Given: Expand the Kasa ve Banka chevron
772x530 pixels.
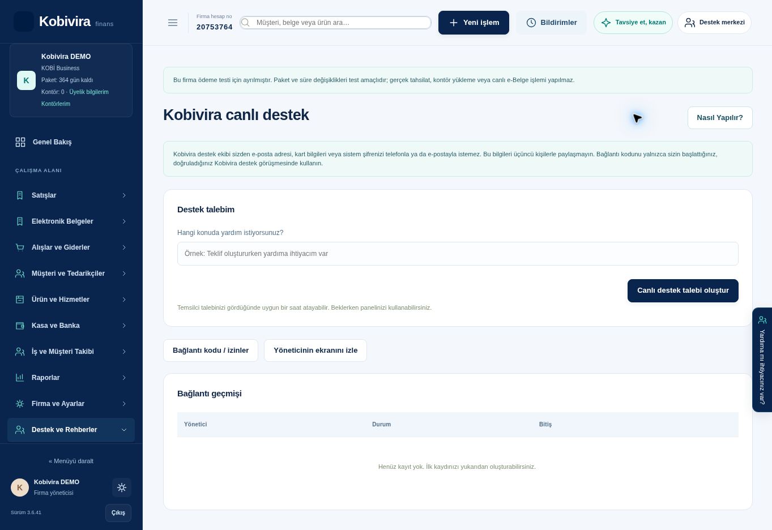Looking at the screenshot, I should pyautogui.click(x=124, y=326).
